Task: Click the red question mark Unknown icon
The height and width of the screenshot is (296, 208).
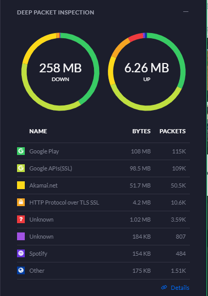Action: tap(21, 220)
